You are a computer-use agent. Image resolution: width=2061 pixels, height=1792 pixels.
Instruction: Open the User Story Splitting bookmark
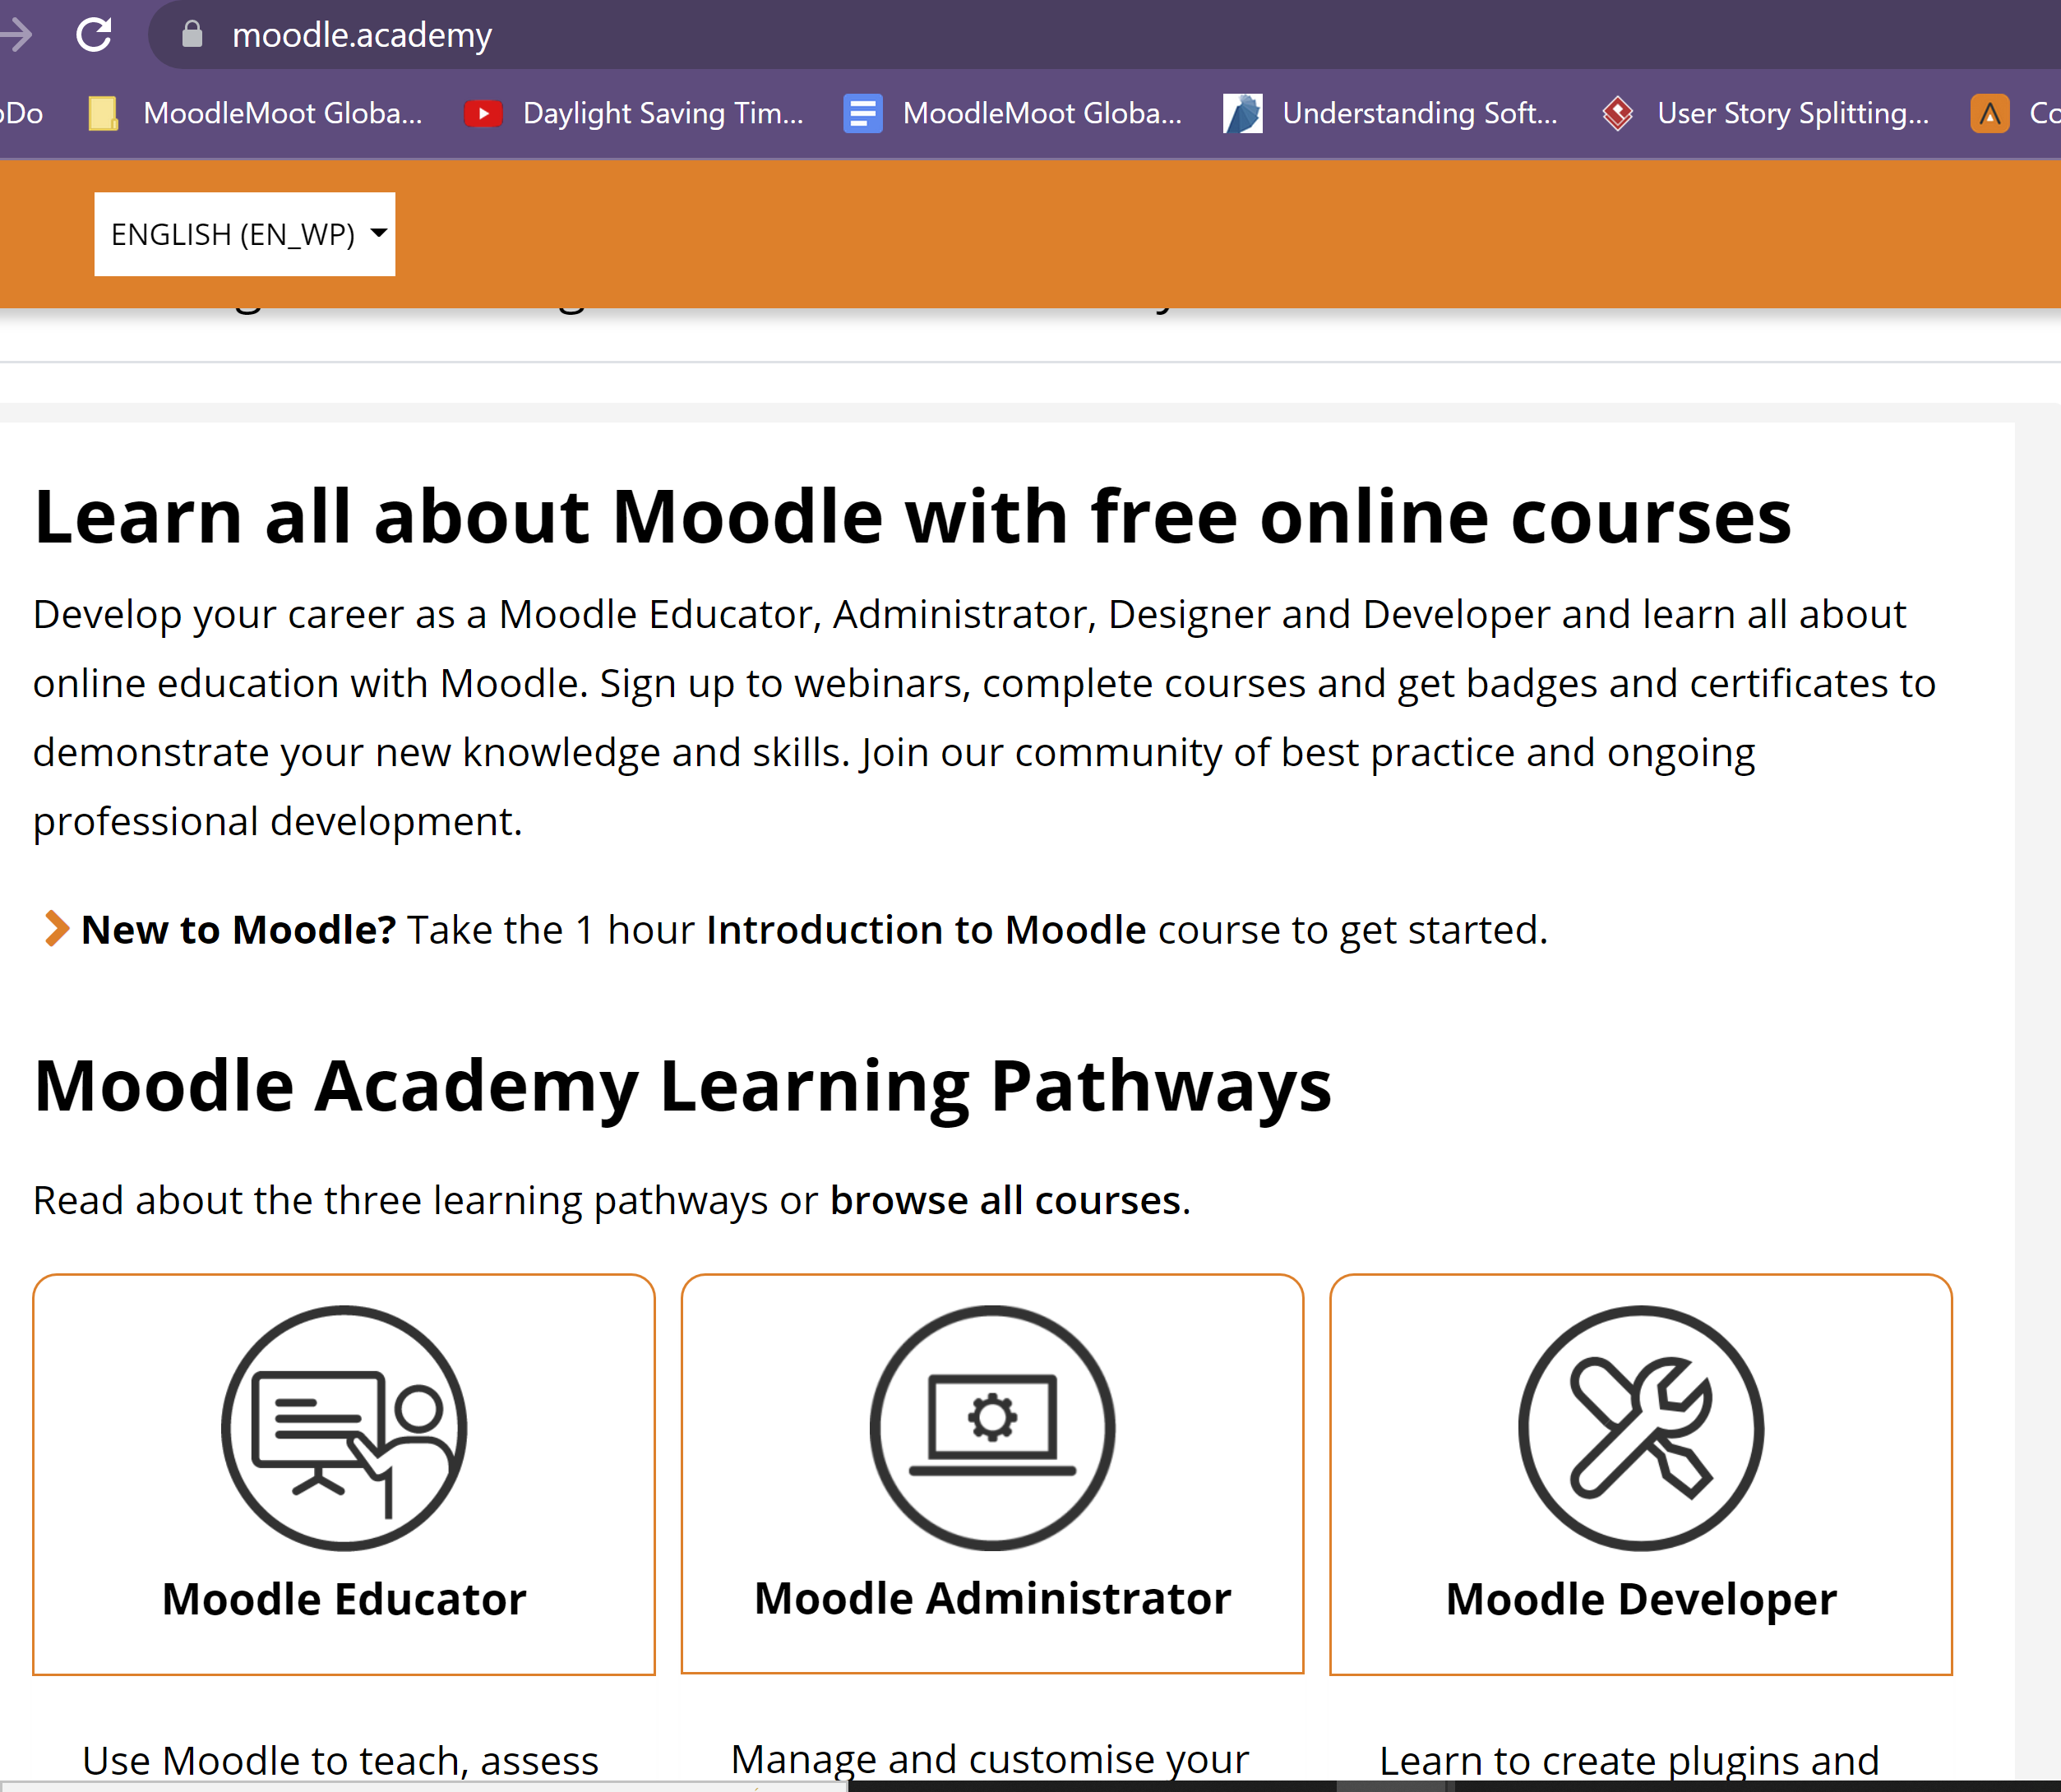click(1766, 113)
